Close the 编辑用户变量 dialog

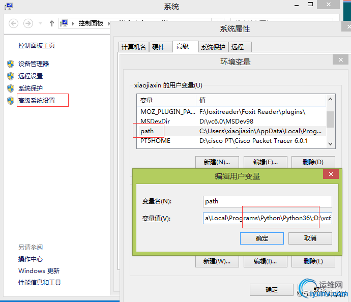[x=331, y=174]
